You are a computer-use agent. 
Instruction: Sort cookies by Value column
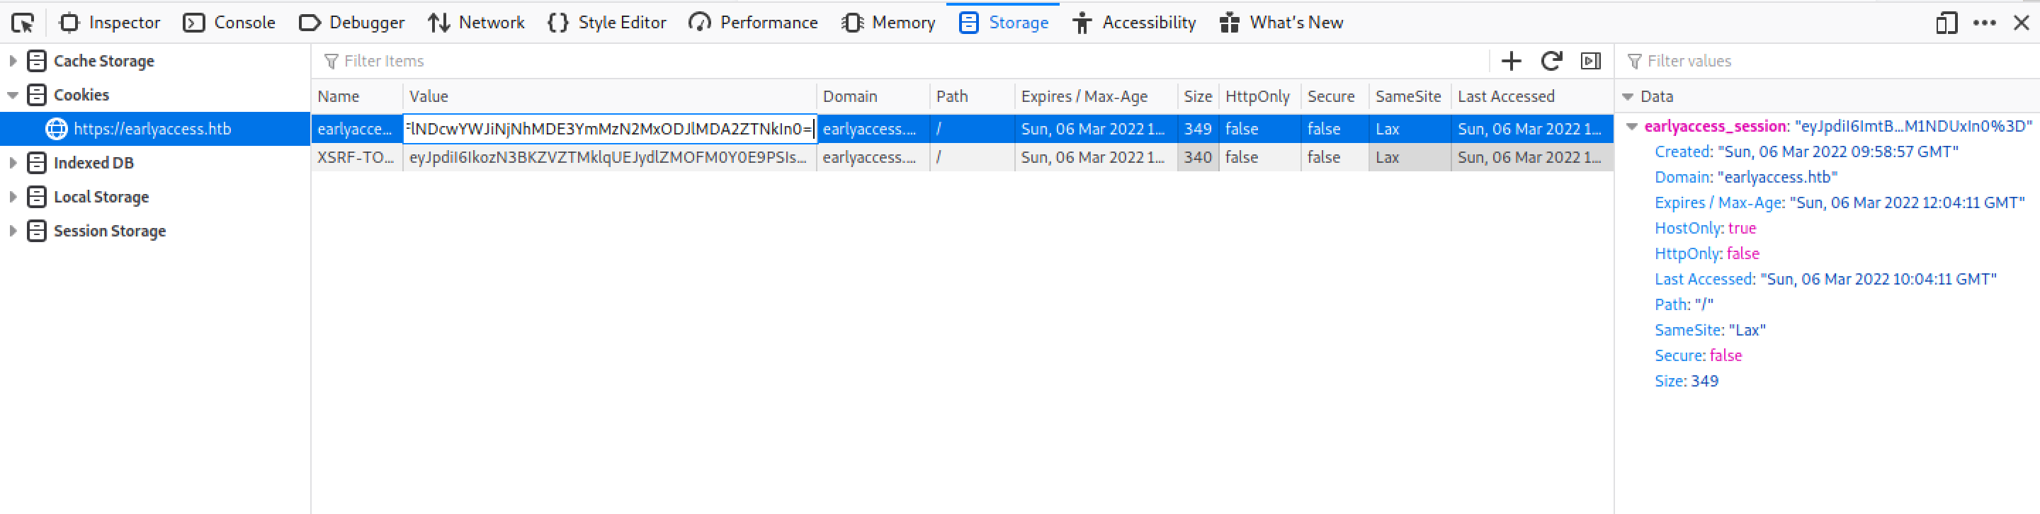pos(610,96)
